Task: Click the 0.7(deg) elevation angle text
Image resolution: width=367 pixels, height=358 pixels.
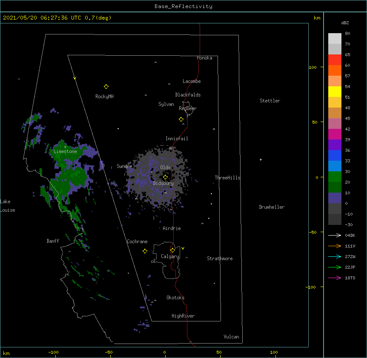Action: coord(98,18)
